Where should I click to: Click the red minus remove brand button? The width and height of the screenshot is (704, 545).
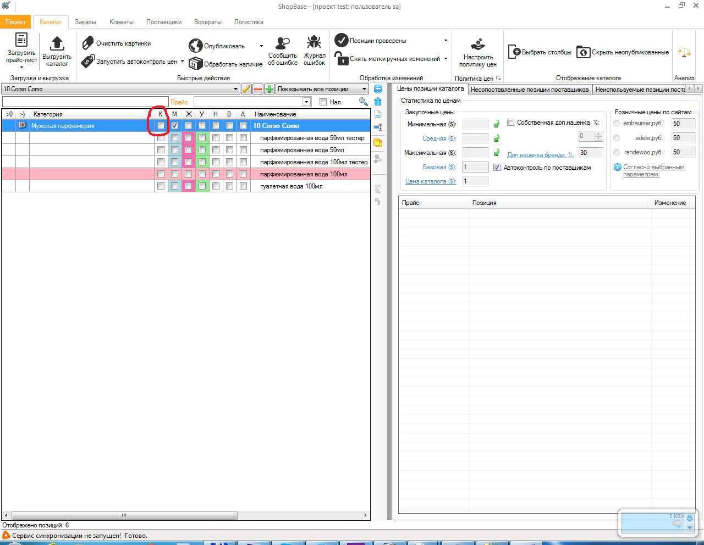[258, 89]
